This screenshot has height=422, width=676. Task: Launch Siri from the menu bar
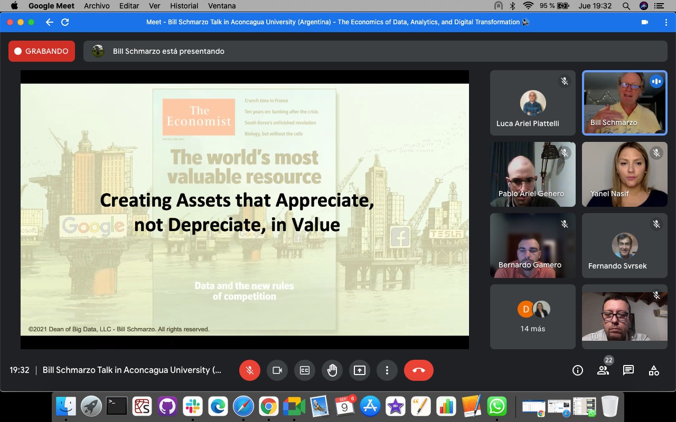(x=643, y=6)
